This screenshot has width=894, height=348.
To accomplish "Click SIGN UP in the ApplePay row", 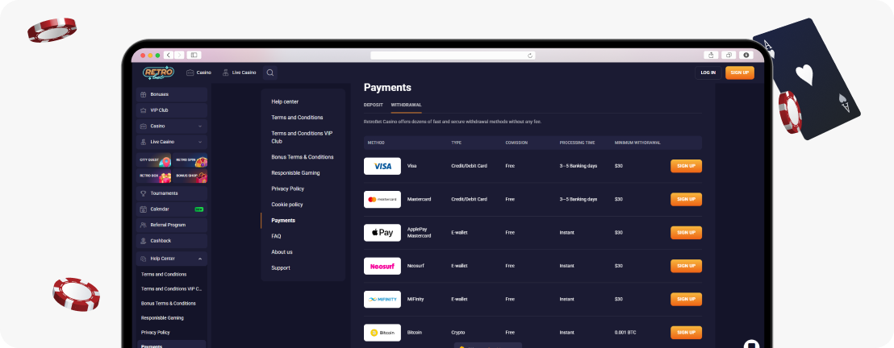I will coord(686,232).
